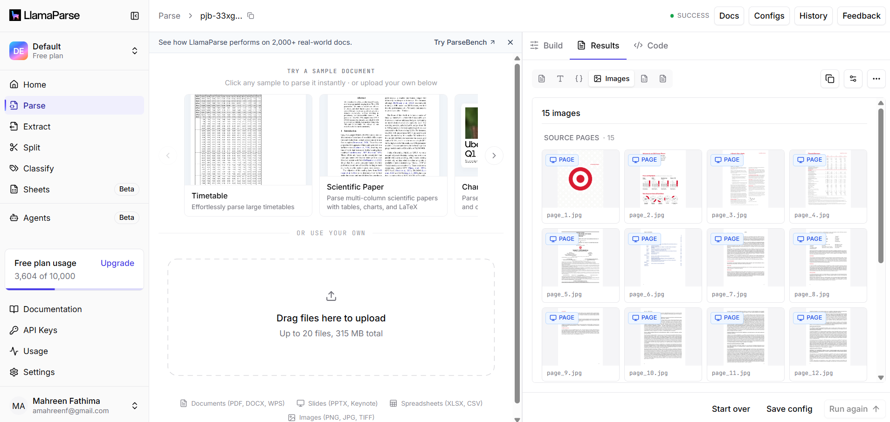Viewport: 890px width, 422px height.
Task: Show next sample document carousel arrow
Action: tap(494, 156)
